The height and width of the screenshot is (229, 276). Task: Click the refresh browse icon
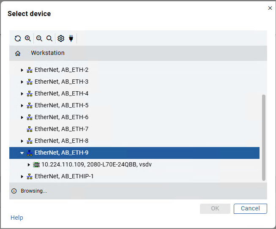coord(18,38)
